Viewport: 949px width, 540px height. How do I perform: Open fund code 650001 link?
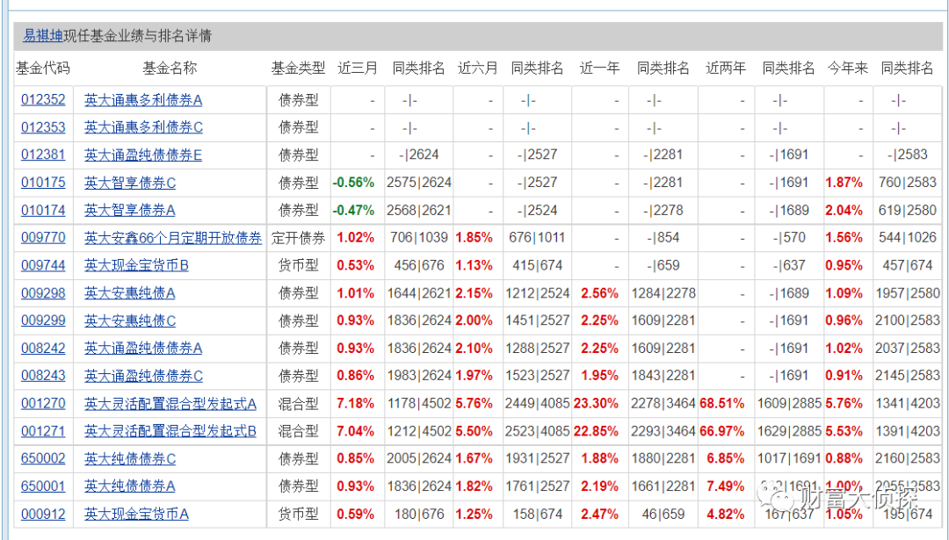coord(43,486)
